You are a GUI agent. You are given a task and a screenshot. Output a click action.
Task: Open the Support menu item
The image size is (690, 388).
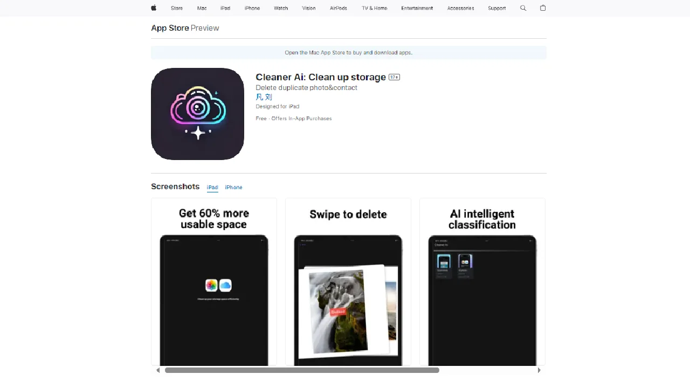pyautogui.click(x=496, y=8)
